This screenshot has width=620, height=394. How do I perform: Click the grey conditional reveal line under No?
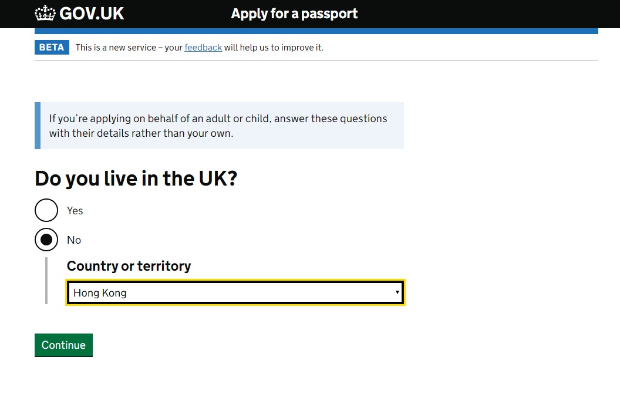click(46, 281)
